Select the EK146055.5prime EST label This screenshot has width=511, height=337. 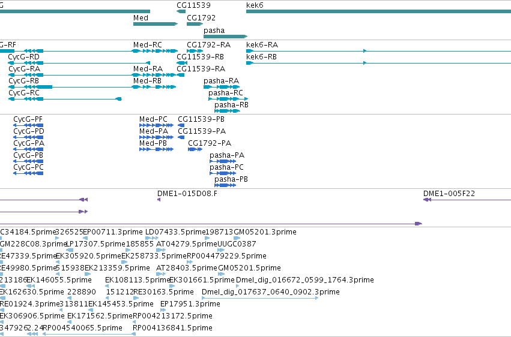59,281
